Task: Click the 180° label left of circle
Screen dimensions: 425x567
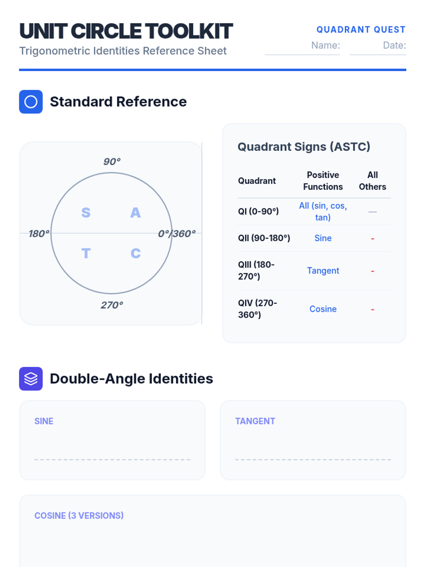Action: [39, 234]
